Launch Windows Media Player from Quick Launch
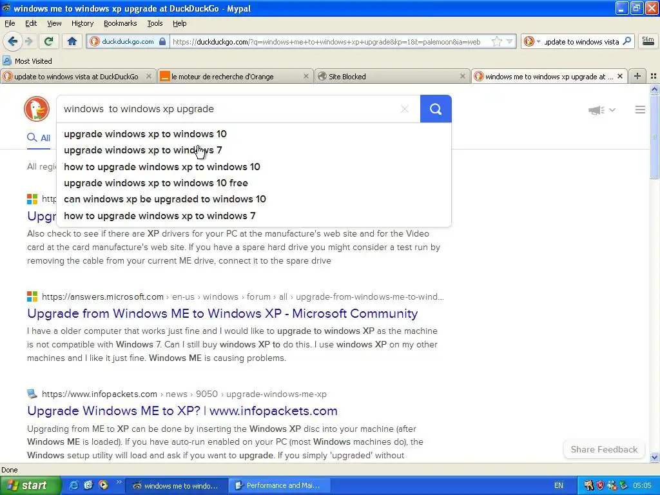This screenshot has height=495, width=660. 103,485
